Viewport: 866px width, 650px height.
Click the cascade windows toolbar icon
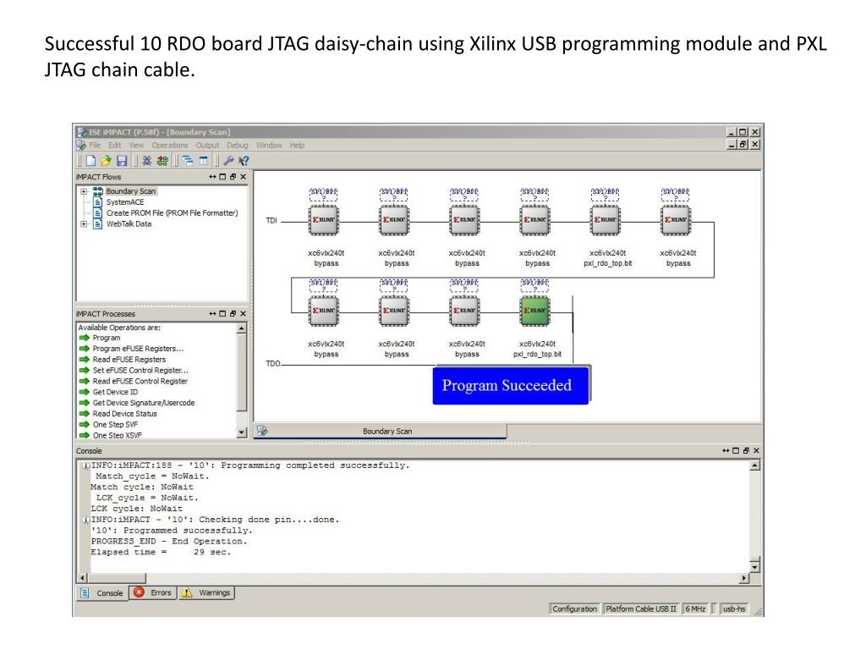188,161
